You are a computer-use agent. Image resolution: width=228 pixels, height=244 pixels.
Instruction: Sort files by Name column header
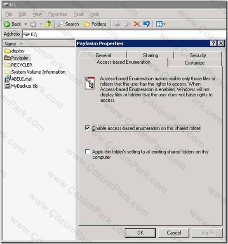tap(38, 44)
